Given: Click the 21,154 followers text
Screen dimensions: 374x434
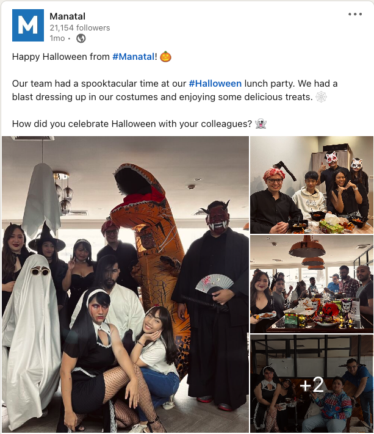Looking at the screenshot, I should (80, 27).
